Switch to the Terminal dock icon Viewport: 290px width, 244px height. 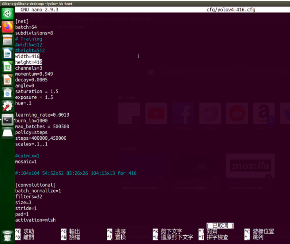click(x=7, y=120)
